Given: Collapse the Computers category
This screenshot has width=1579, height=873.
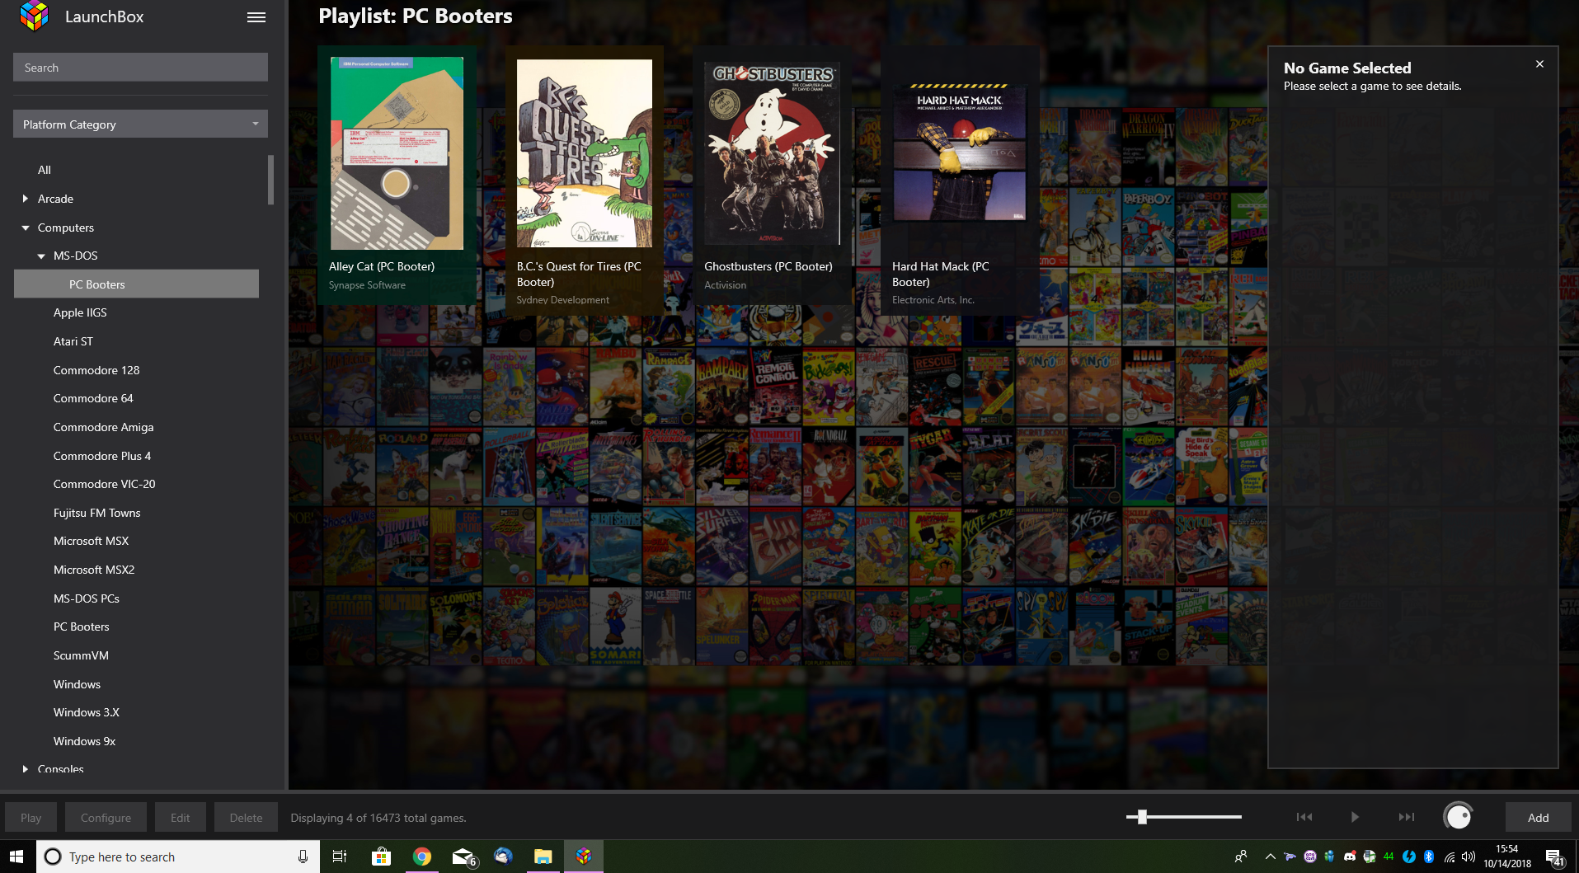Looking at the screenshot, I should point(26,228).
